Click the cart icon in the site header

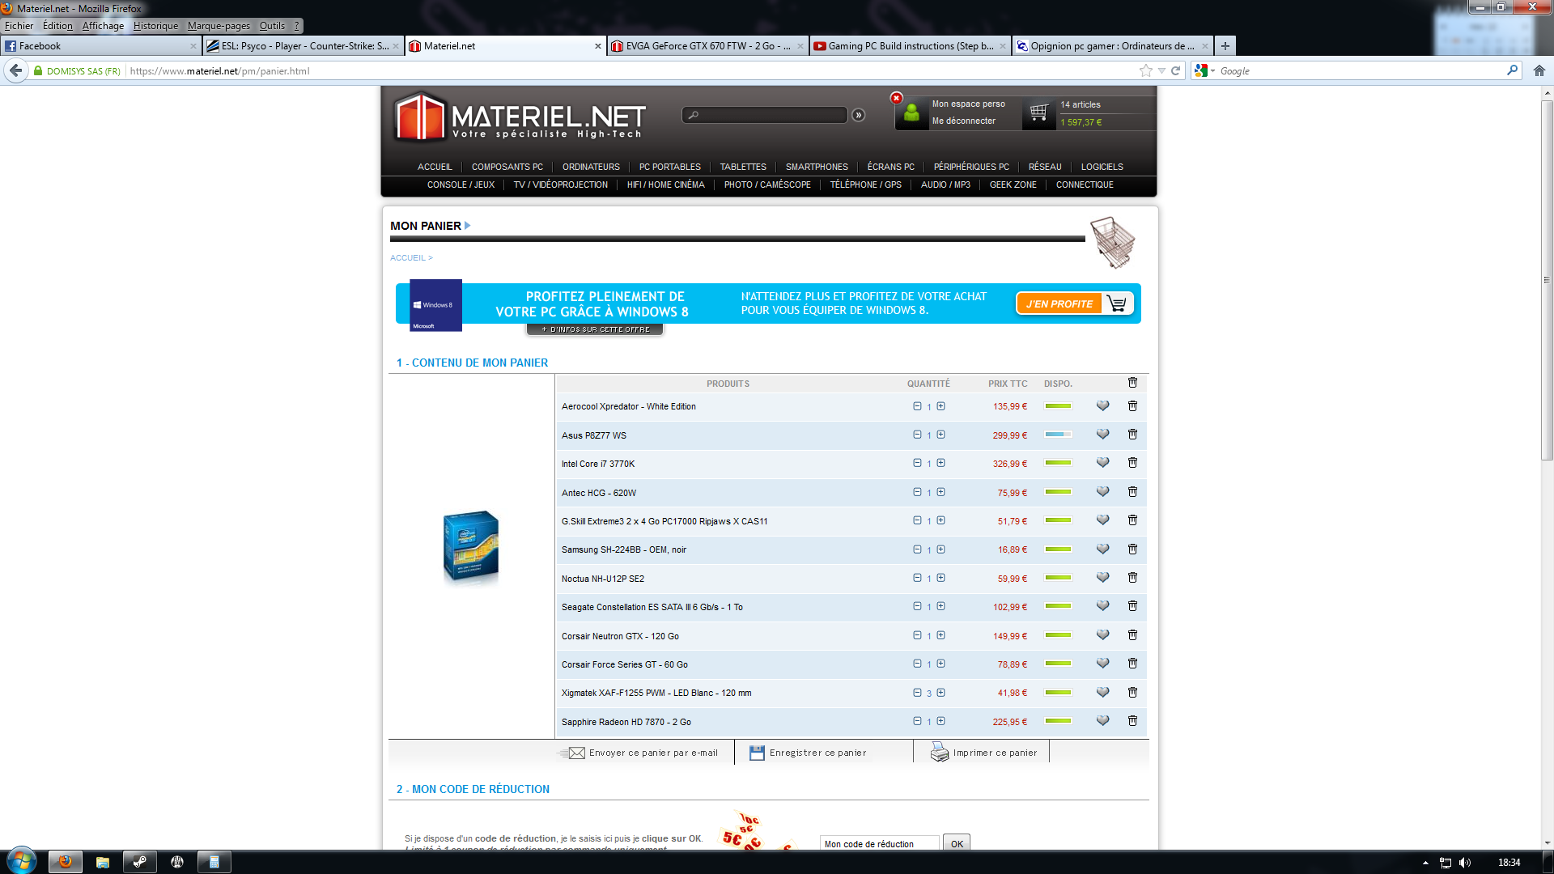[x=1038, y=112]
